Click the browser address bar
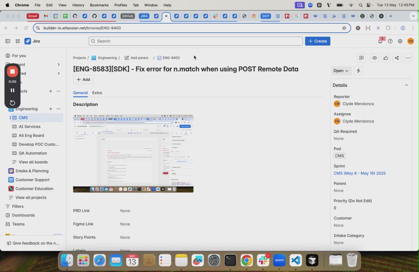Image resolution: width=419 pixels, height=272 pixels. point(192,28)
